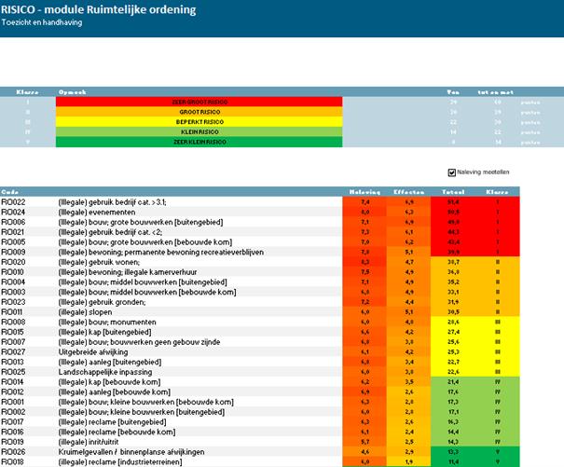Click code cell RO018

(x=14, y=461)
